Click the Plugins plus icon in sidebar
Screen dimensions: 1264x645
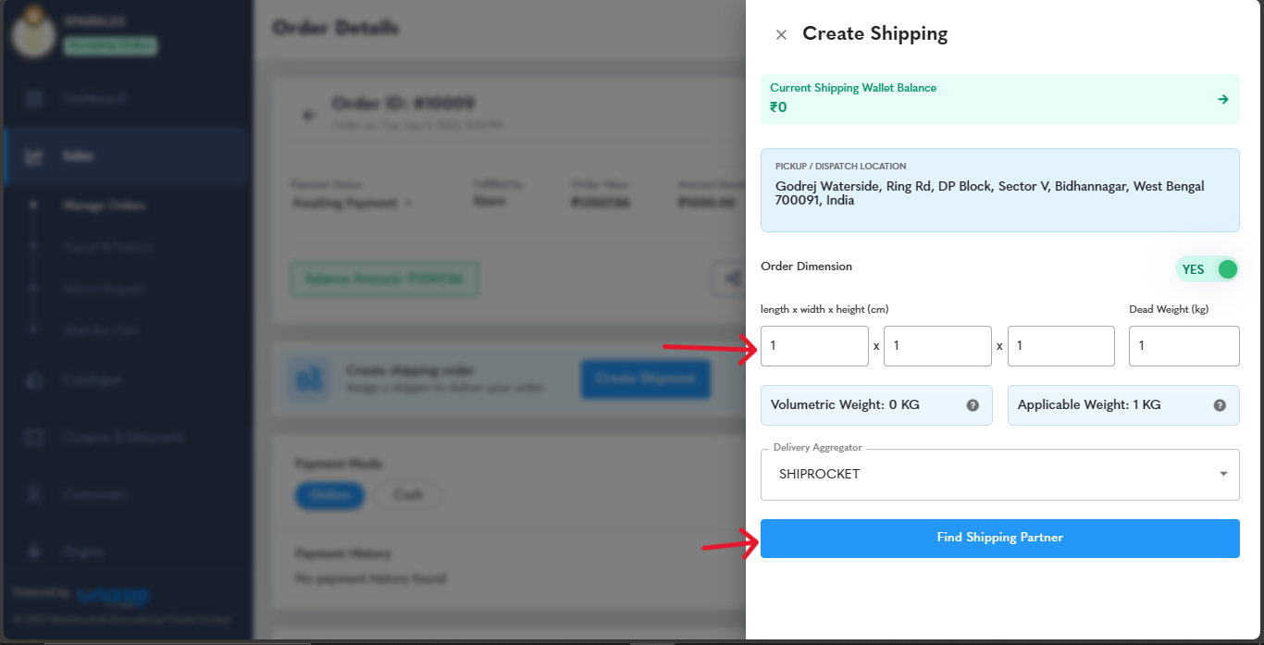coord(34,552)
